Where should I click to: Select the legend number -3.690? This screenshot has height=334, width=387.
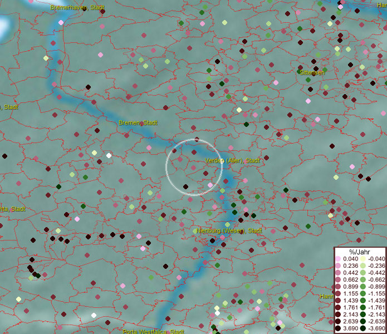(x=376, y=328)
